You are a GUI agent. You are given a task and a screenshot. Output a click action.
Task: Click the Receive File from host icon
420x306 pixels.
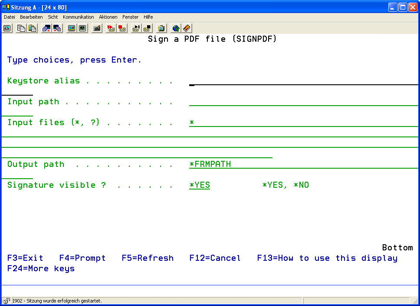57,28
